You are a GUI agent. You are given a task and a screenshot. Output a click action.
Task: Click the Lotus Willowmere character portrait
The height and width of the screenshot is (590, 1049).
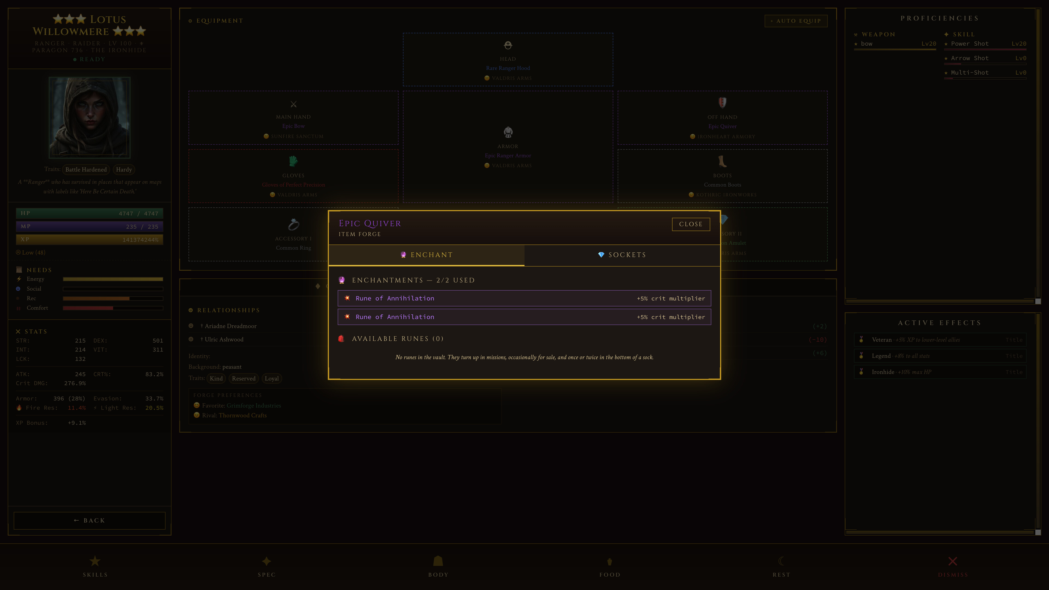coord(90,117)
